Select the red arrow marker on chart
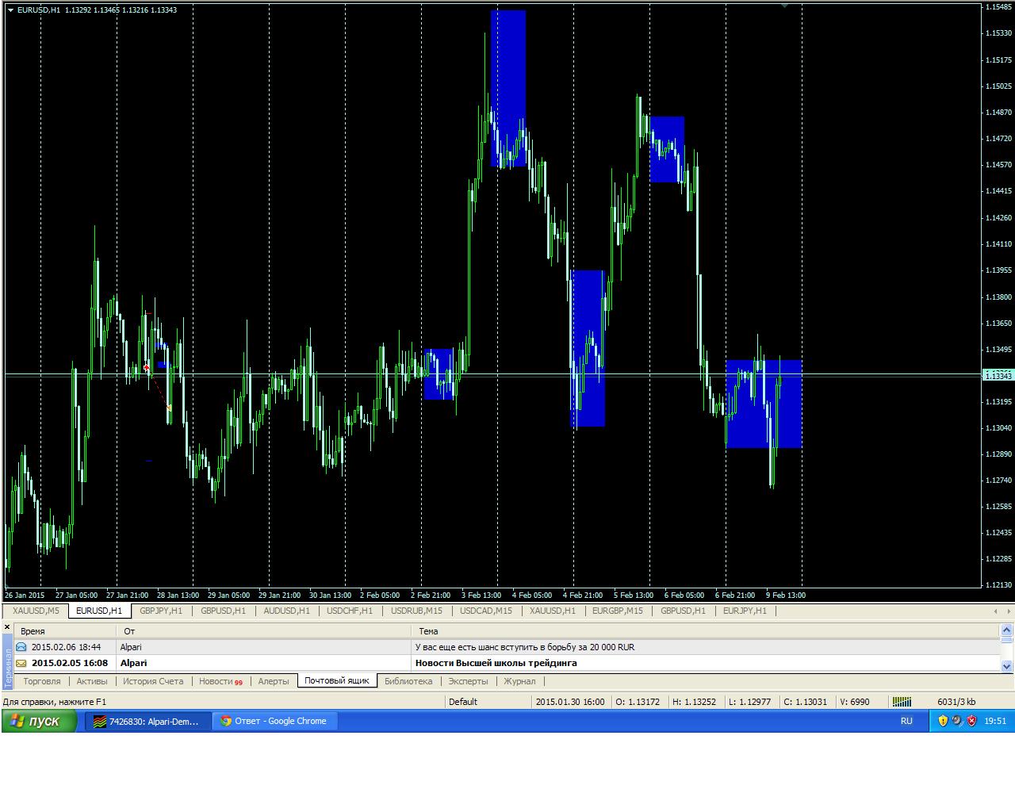Screen dimensions: 1015x812 (147, 368)
